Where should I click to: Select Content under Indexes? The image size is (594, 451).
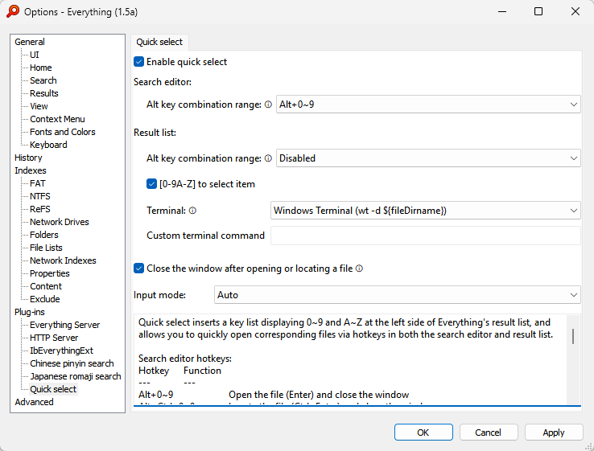45,286
